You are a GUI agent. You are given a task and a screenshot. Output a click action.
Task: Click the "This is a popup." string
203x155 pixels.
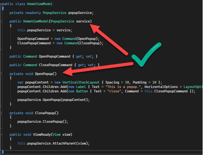pos(123,87)
